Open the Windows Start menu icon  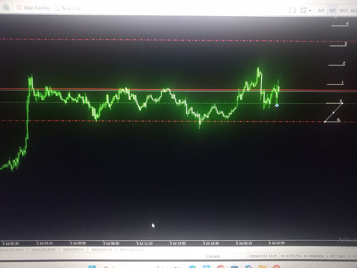92,266
